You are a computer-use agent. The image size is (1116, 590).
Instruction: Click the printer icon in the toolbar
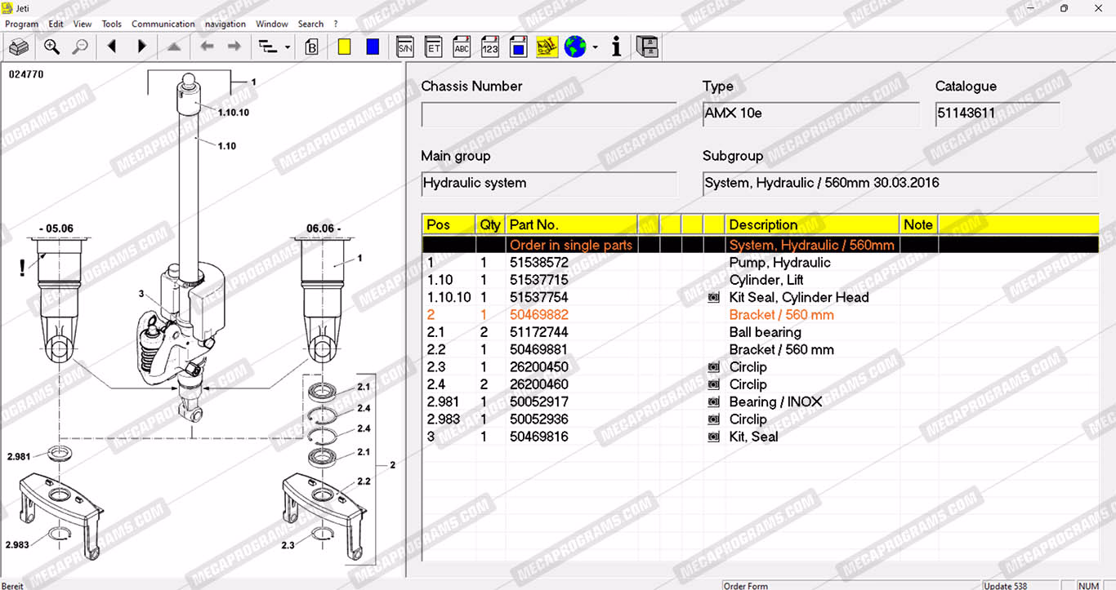pyautogui.click(x=19, y=47)
